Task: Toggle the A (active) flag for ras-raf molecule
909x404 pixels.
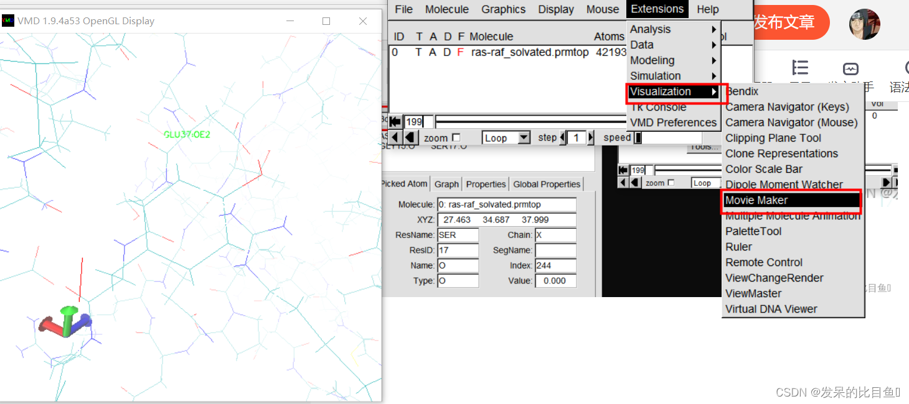Action: click(x=433, y=52)
